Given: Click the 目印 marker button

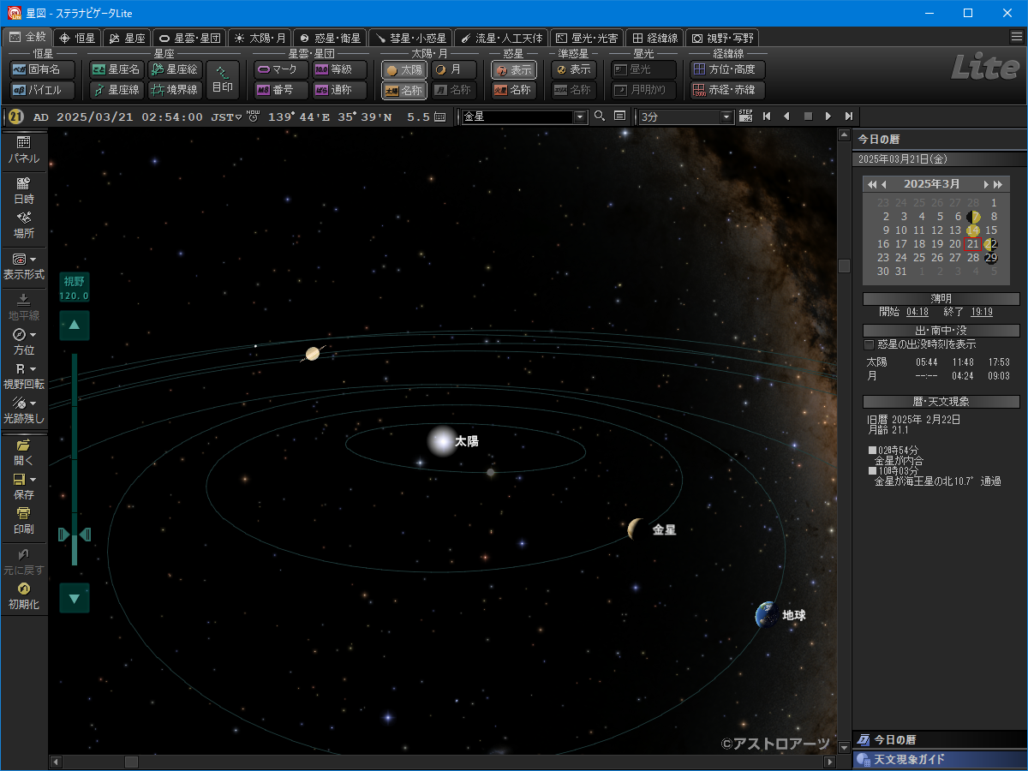Looking at the screenshot, I should coord(222,80).
